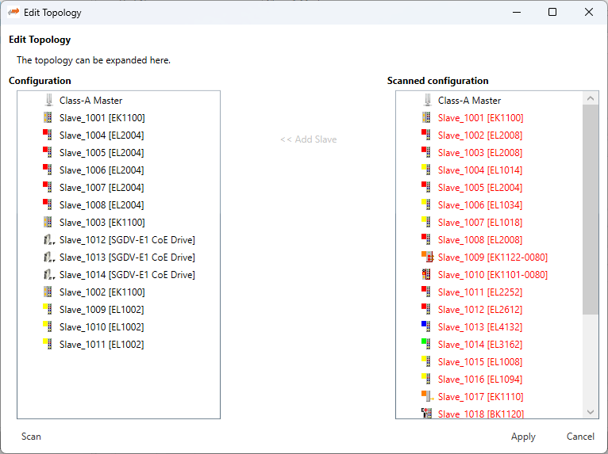The image size is (608, 454).
Task: Click the red icon beside Slave_1004 [EL2004]
Action: point(48,135)
